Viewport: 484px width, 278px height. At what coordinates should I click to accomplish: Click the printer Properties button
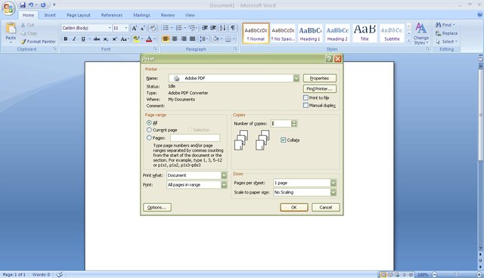click(319, 79)
